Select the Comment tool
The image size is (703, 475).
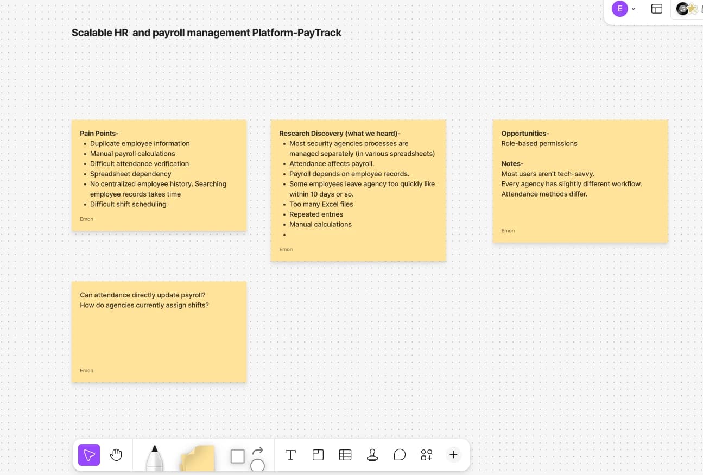pyautogui.click(x=400, y=455)
